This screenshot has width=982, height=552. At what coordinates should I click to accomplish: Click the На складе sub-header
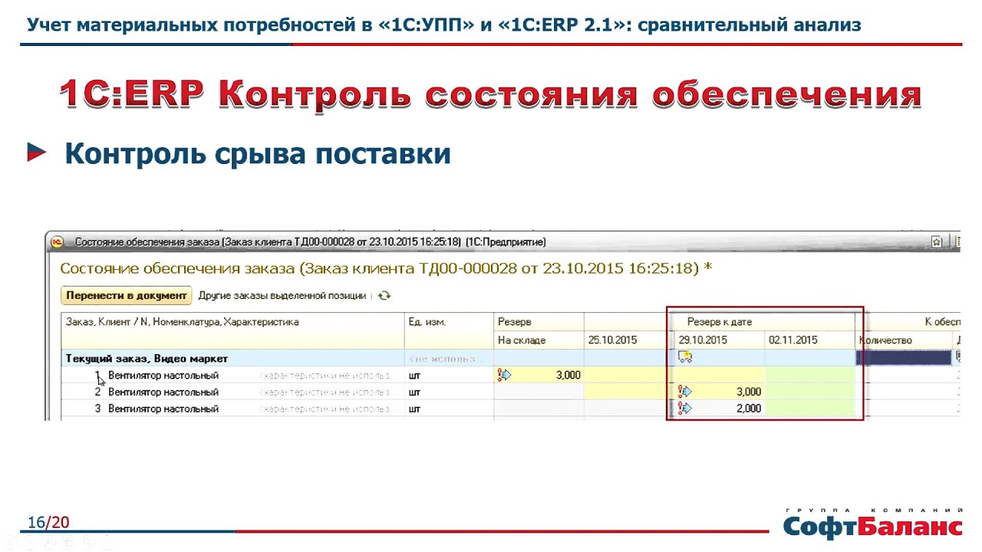539,340
